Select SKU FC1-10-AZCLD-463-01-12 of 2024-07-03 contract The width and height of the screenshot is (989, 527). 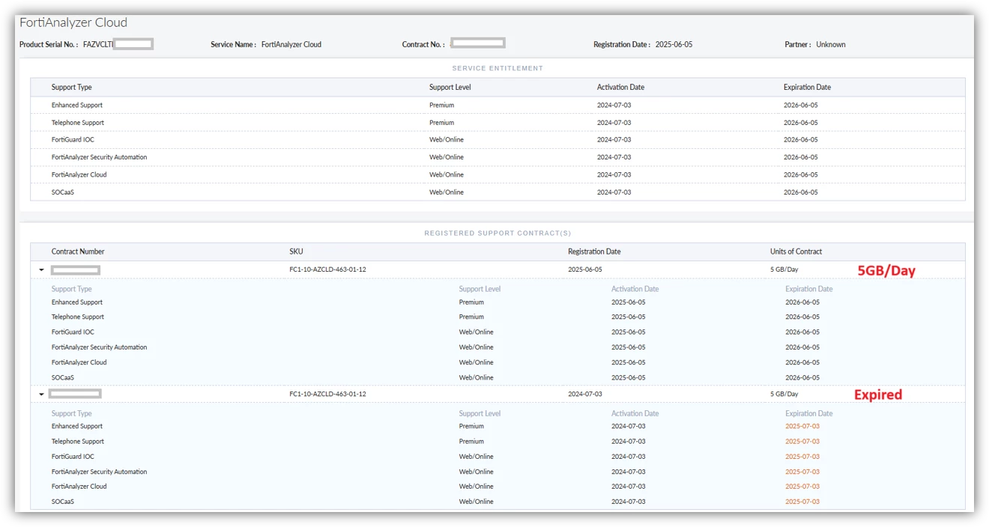pos(327,394)
